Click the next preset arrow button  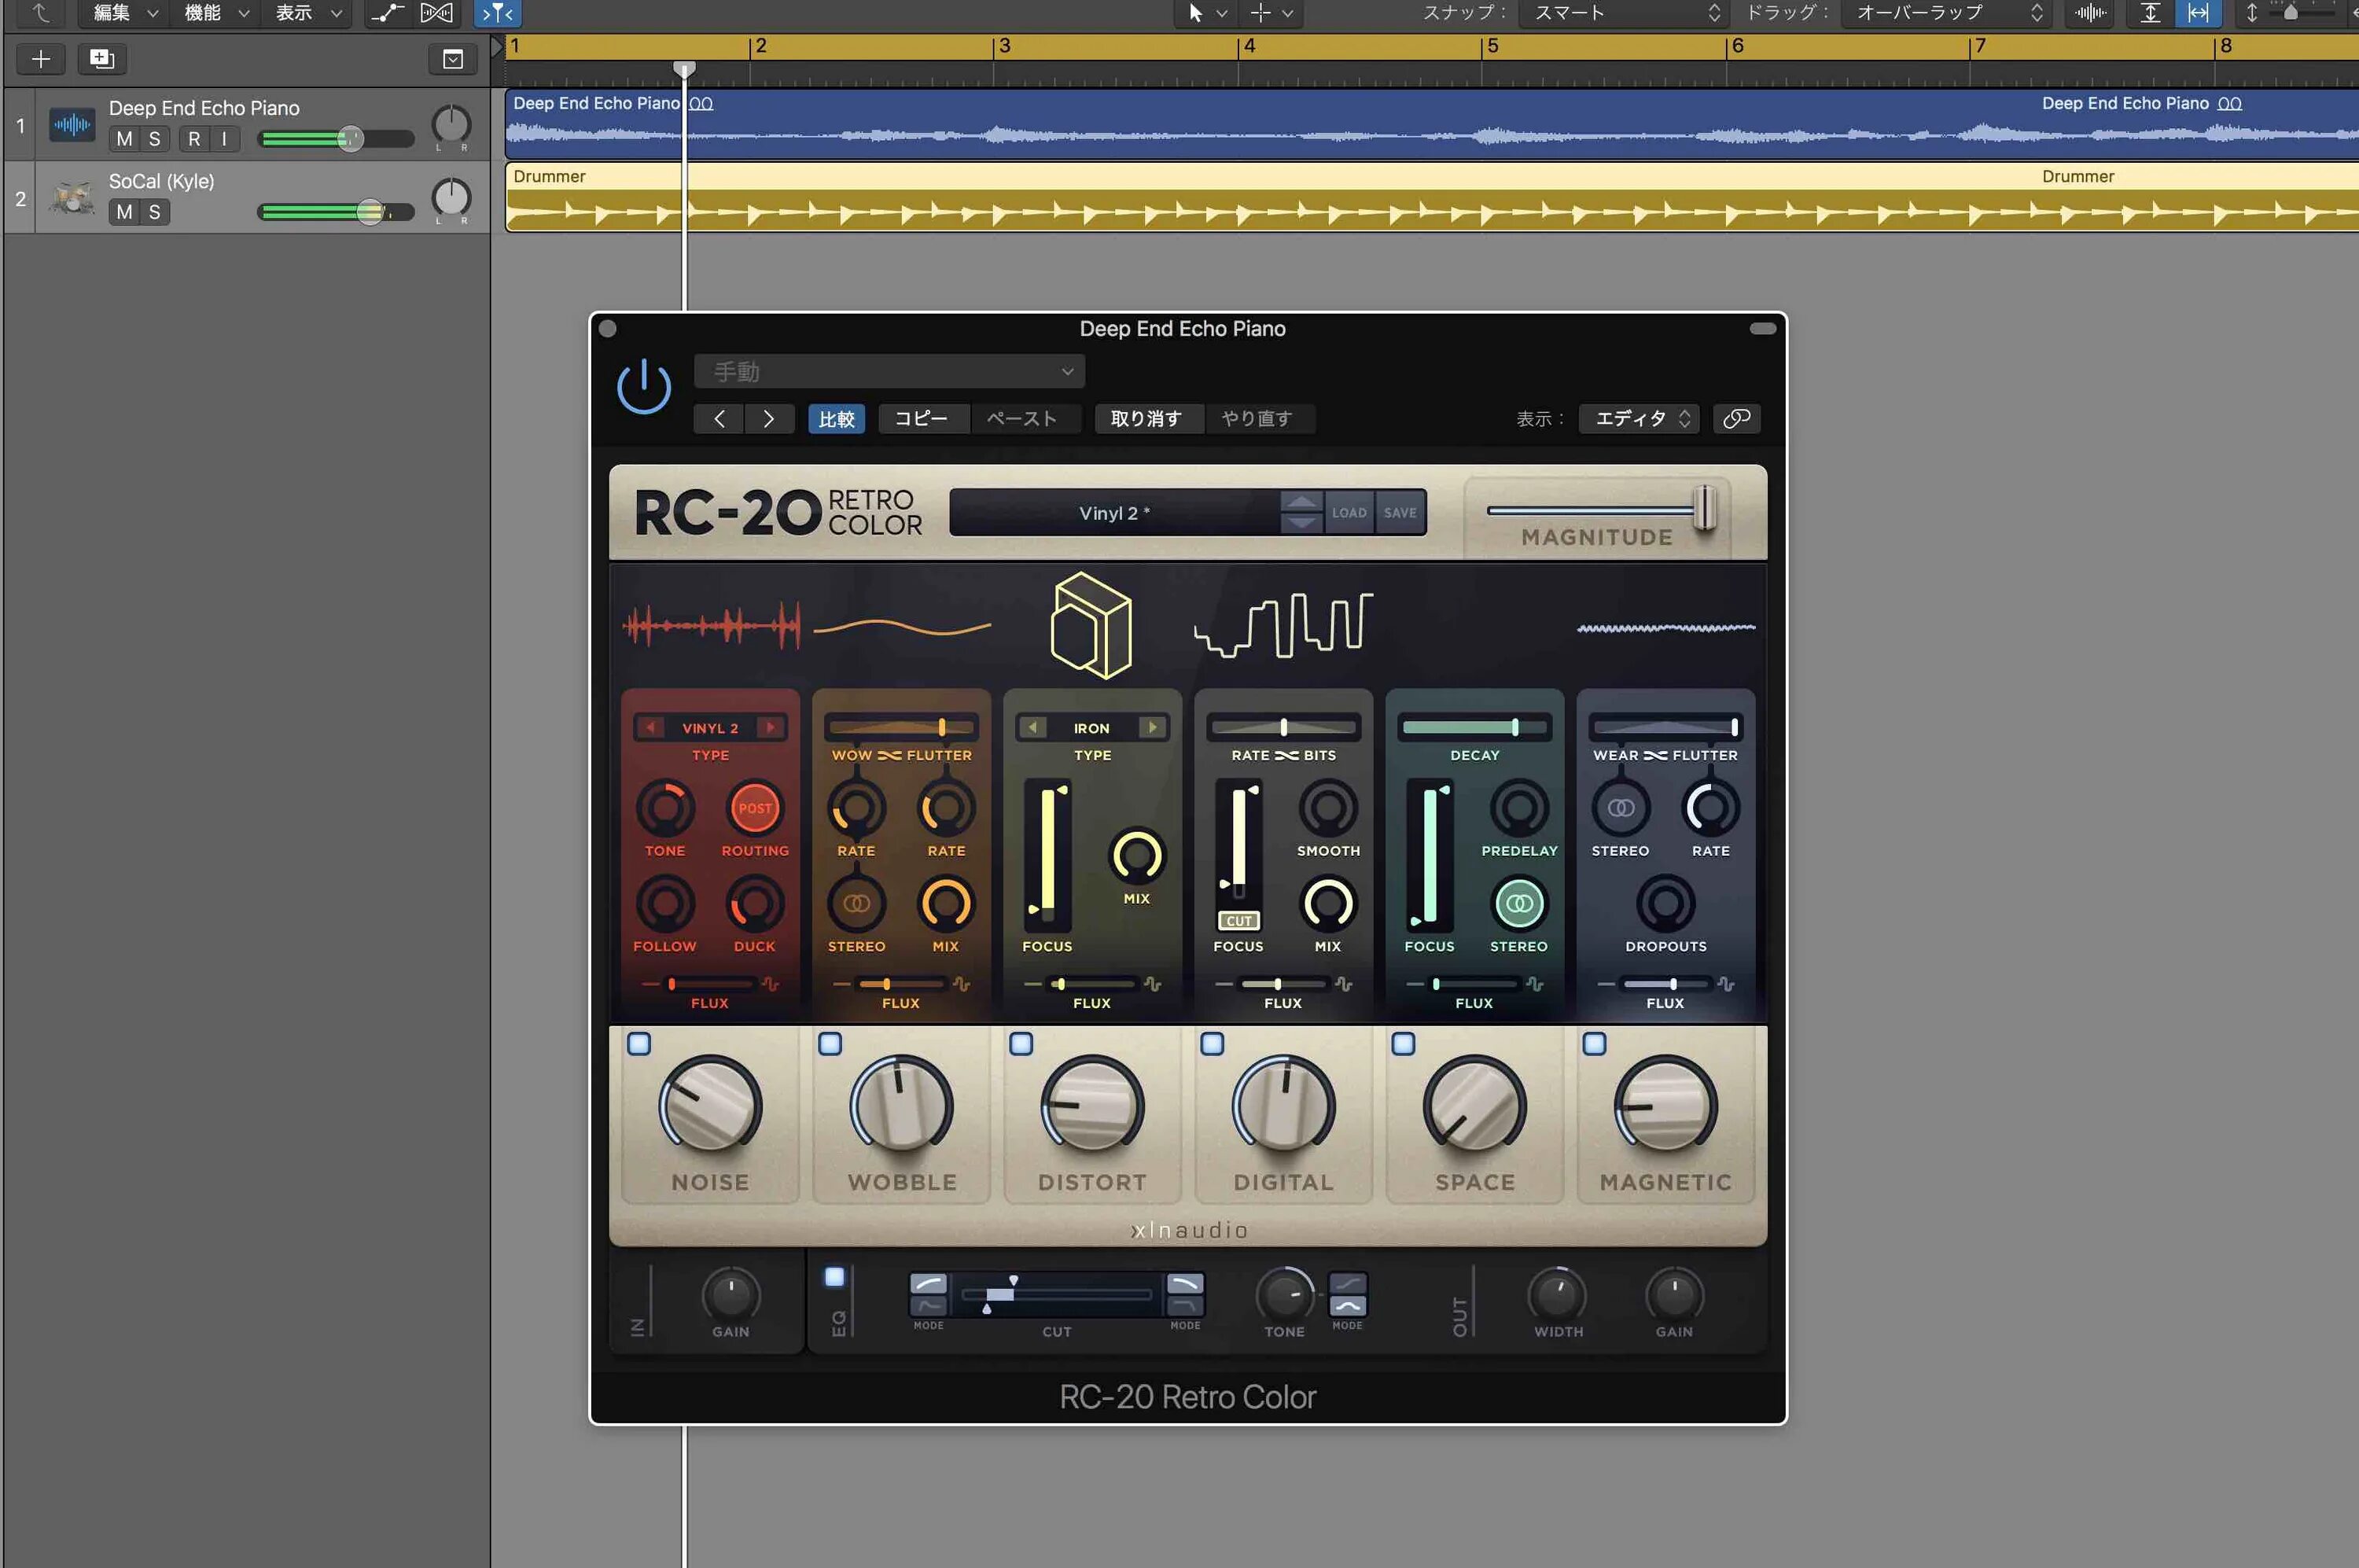768,418
